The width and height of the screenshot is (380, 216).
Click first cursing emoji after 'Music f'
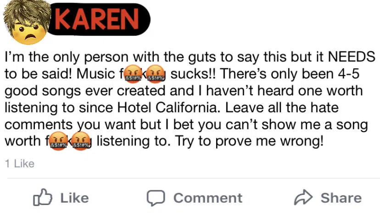click(132, 74)
